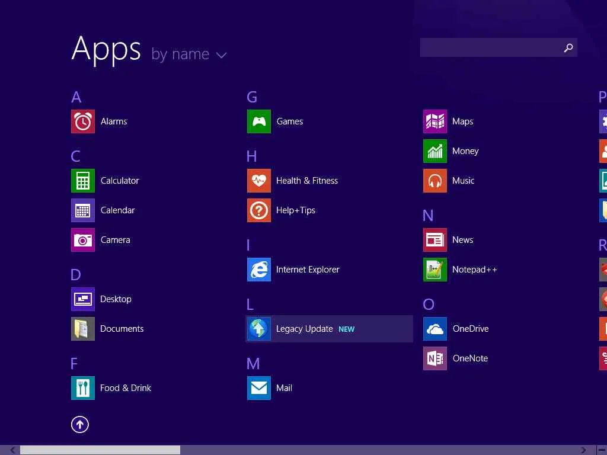The image size is (607, 455).
Task: Launch Health & Fitness icon
Action: (259, 181)
